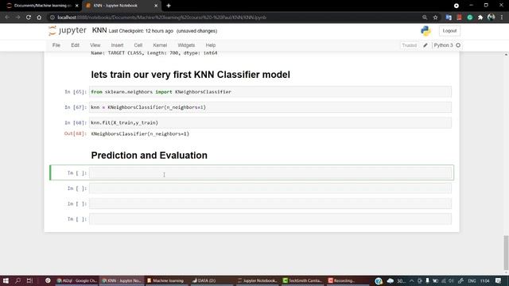
Task: Show hidden tray icons with the chevron
Action: click(x=411, y=280)
